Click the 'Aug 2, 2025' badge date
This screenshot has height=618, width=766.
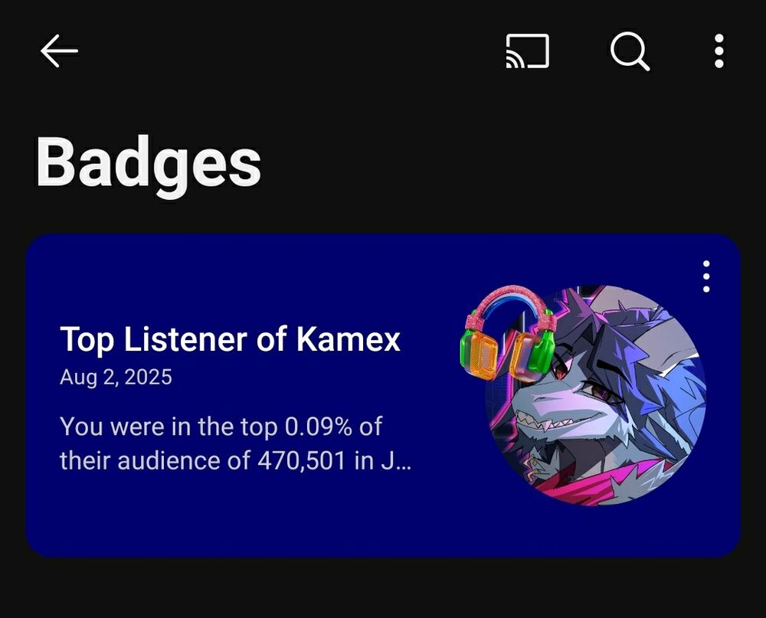coord(116,377)
